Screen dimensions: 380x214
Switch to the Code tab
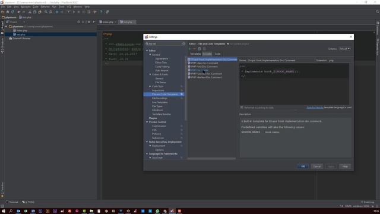[x=218, y=54]
